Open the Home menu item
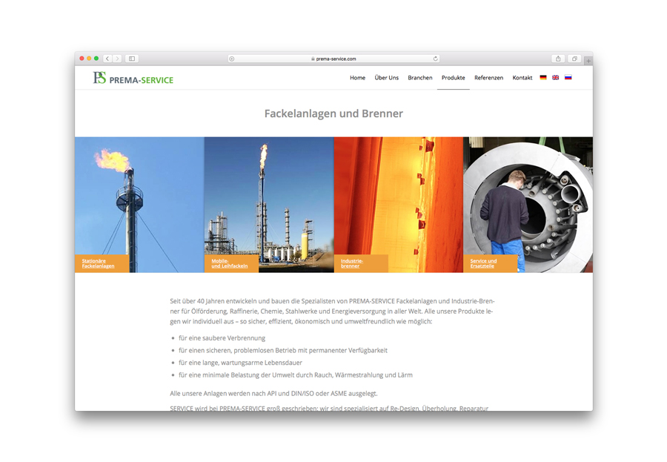This screenshot has height=462, width=667. click(x=357, y=78)
